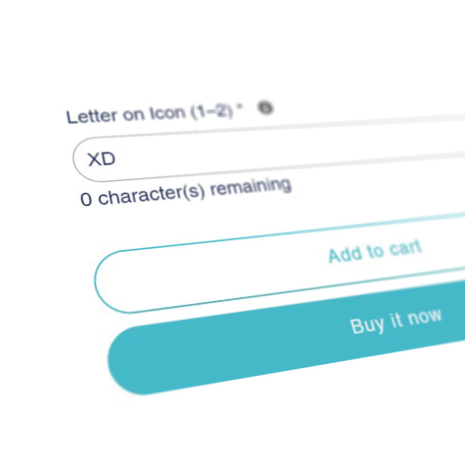
Task: Show help for the Letter on Icon field
Action: tap(266, 108)
